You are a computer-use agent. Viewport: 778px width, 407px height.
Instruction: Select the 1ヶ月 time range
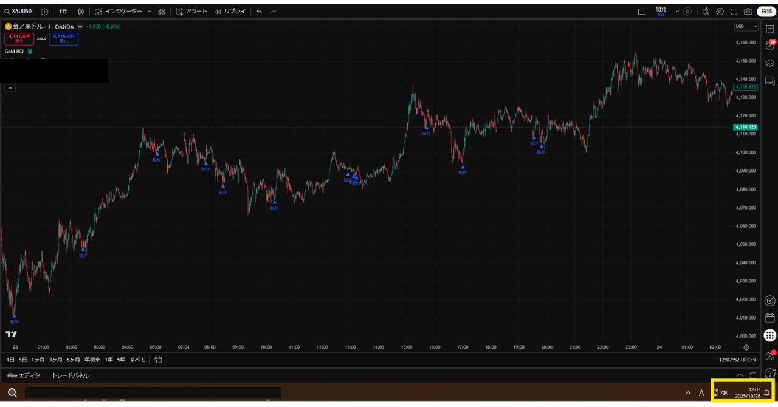[x=38, y=360]
